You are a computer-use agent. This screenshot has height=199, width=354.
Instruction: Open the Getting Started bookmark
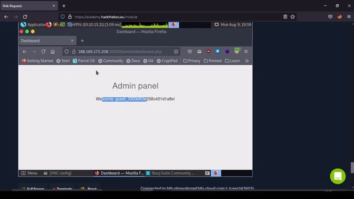tap(38, 61)
